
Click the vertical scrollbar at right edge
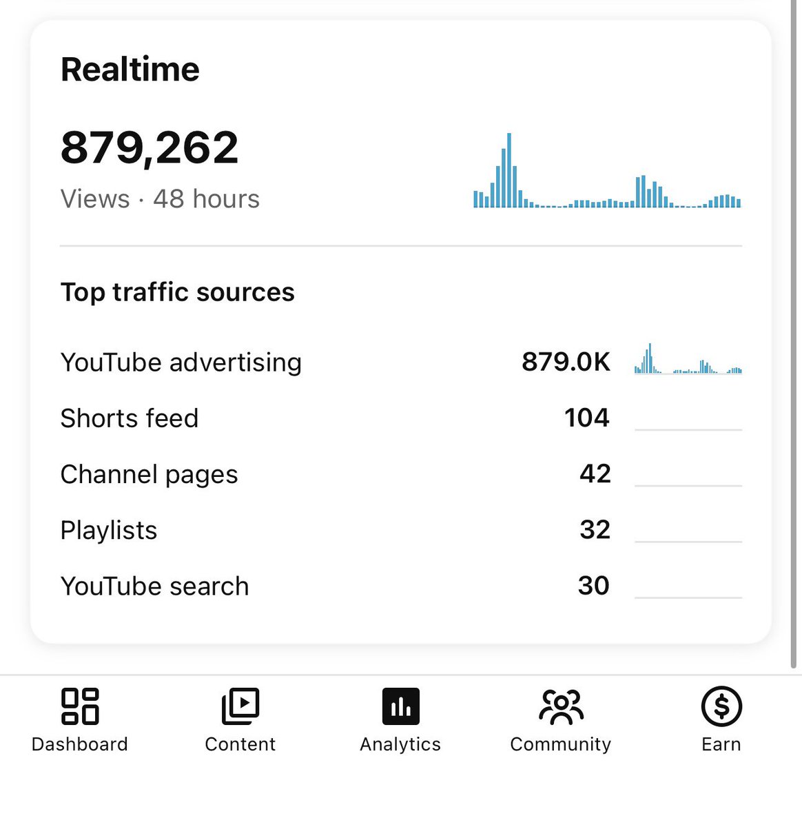click(x=794, y=334)
